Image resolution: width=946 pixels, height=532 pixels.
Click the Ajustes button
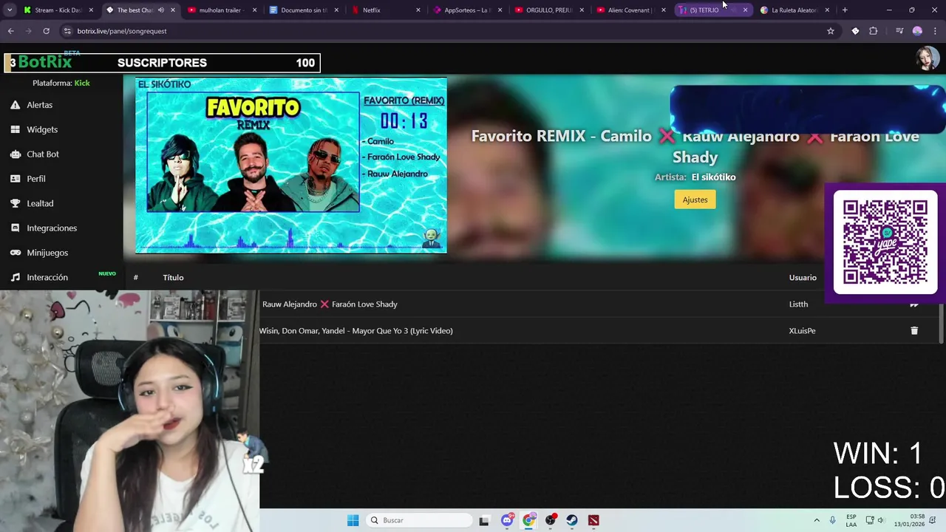(695, 199)
